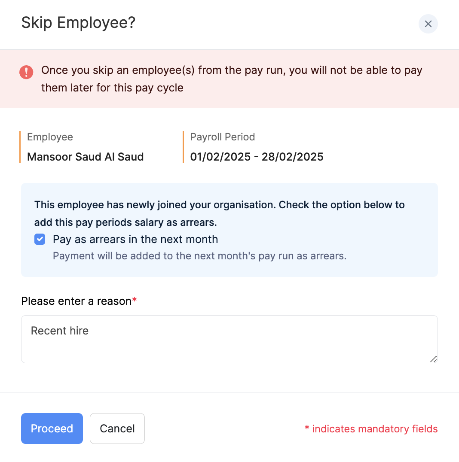The height and width of the screenshot is (462, 459).
Task: Click the resize handle on the reason textarea
Action: coord(433,360)
